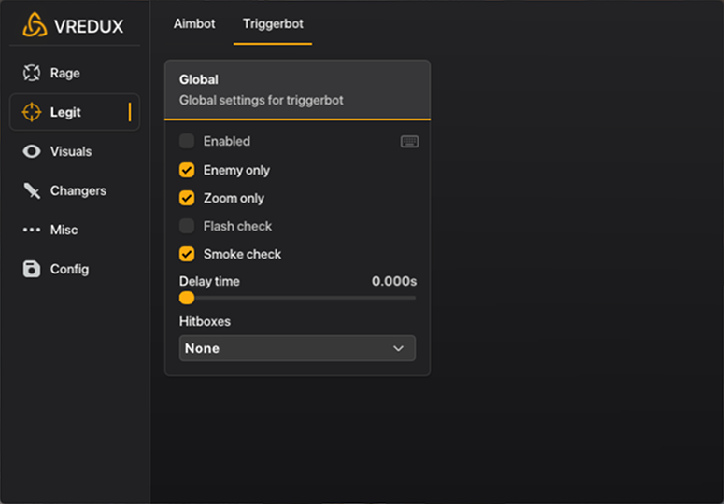The width and height of the screenshot is (724, 504).
Task: Open Visuals via the eye icon
Action: click(x=33, y=151)
